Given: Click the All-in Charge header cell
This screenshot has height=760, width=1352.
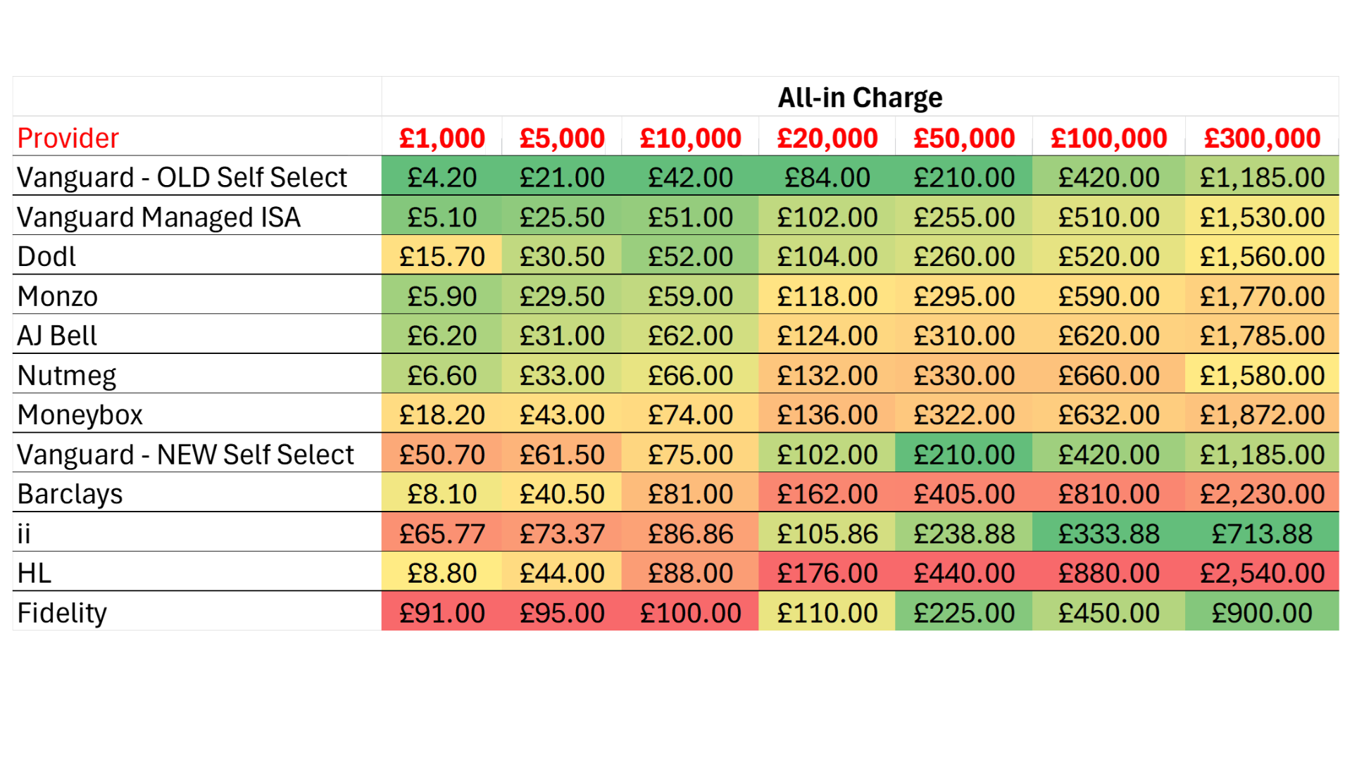Looking at the screenshot, I should coord(860,97).
